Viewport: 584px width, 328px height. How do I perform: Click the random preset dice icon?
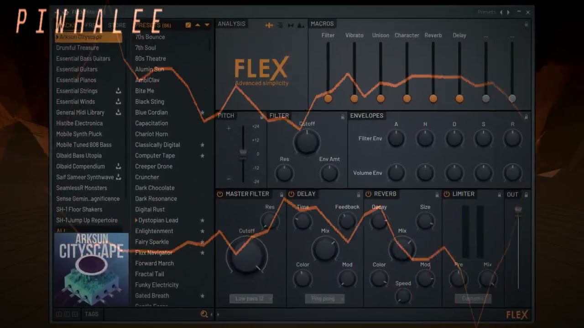point(188,25)
